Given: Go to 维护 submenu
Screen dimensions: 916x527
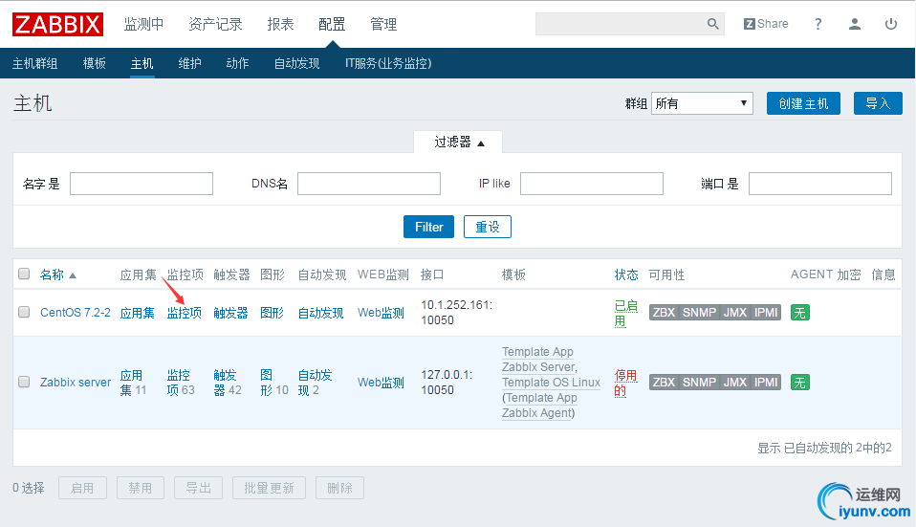Looking at the screenshot, I should click(x=189, y=63).
